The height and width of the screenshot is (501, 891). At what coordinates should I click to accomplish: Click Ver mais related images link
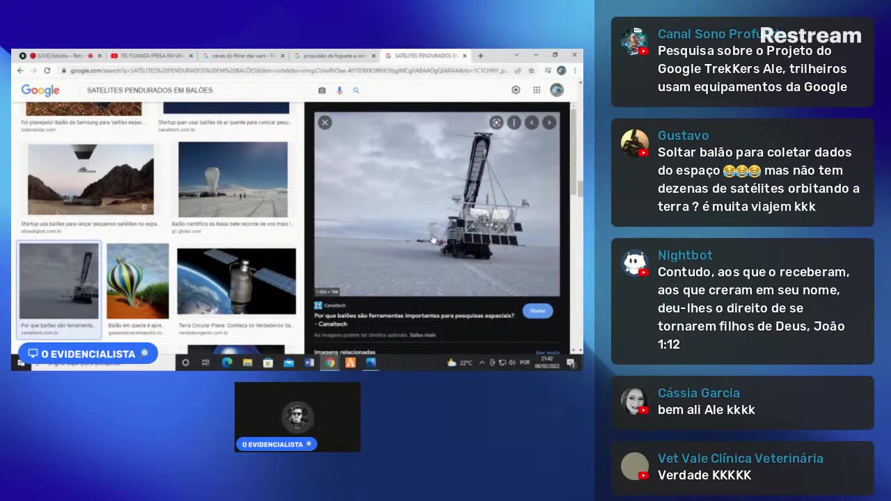(x=547, y=353)
